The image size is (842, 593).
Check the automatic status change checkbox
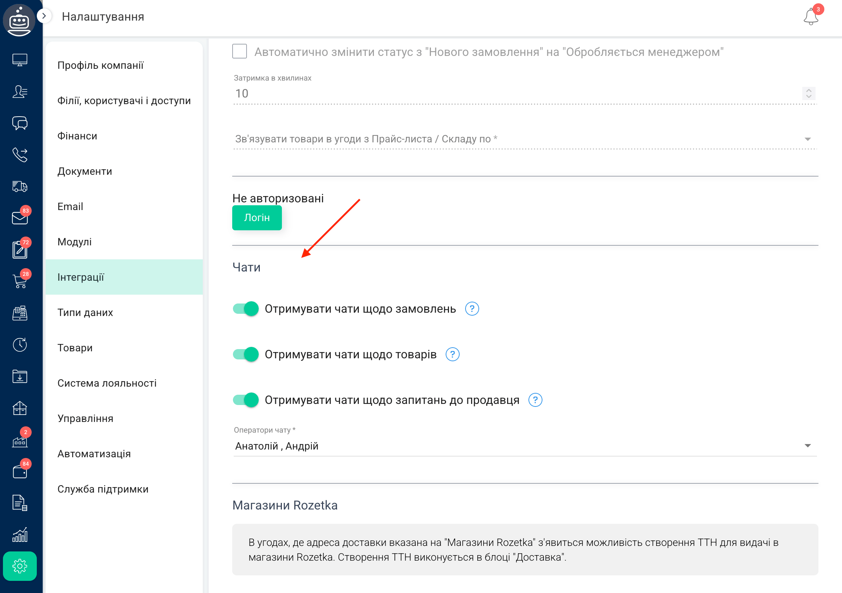(x=239, y=52)
